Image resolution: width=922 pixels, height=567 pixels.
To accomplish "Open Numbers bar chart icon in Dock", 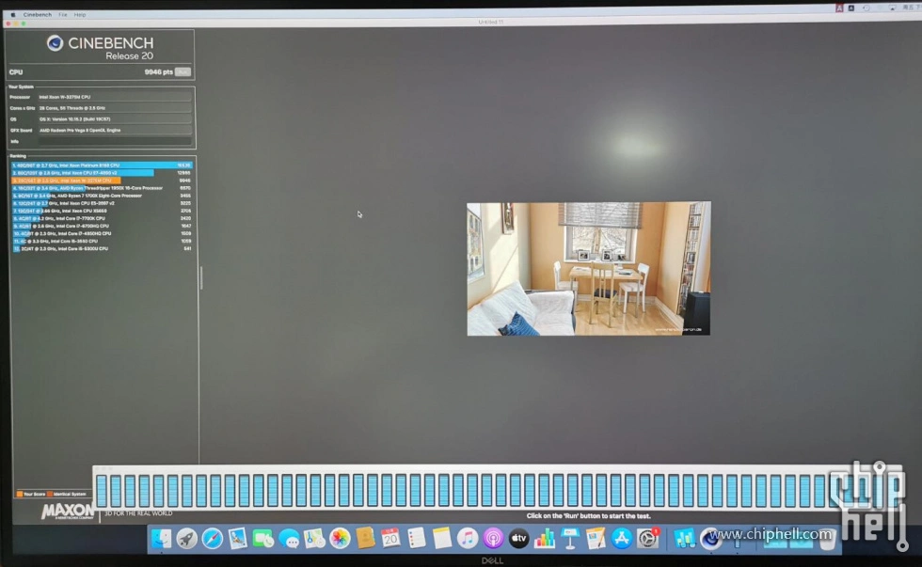I will pos(545,538).
